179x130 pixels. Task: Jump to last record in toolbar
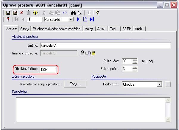click(x=92, y=19)
